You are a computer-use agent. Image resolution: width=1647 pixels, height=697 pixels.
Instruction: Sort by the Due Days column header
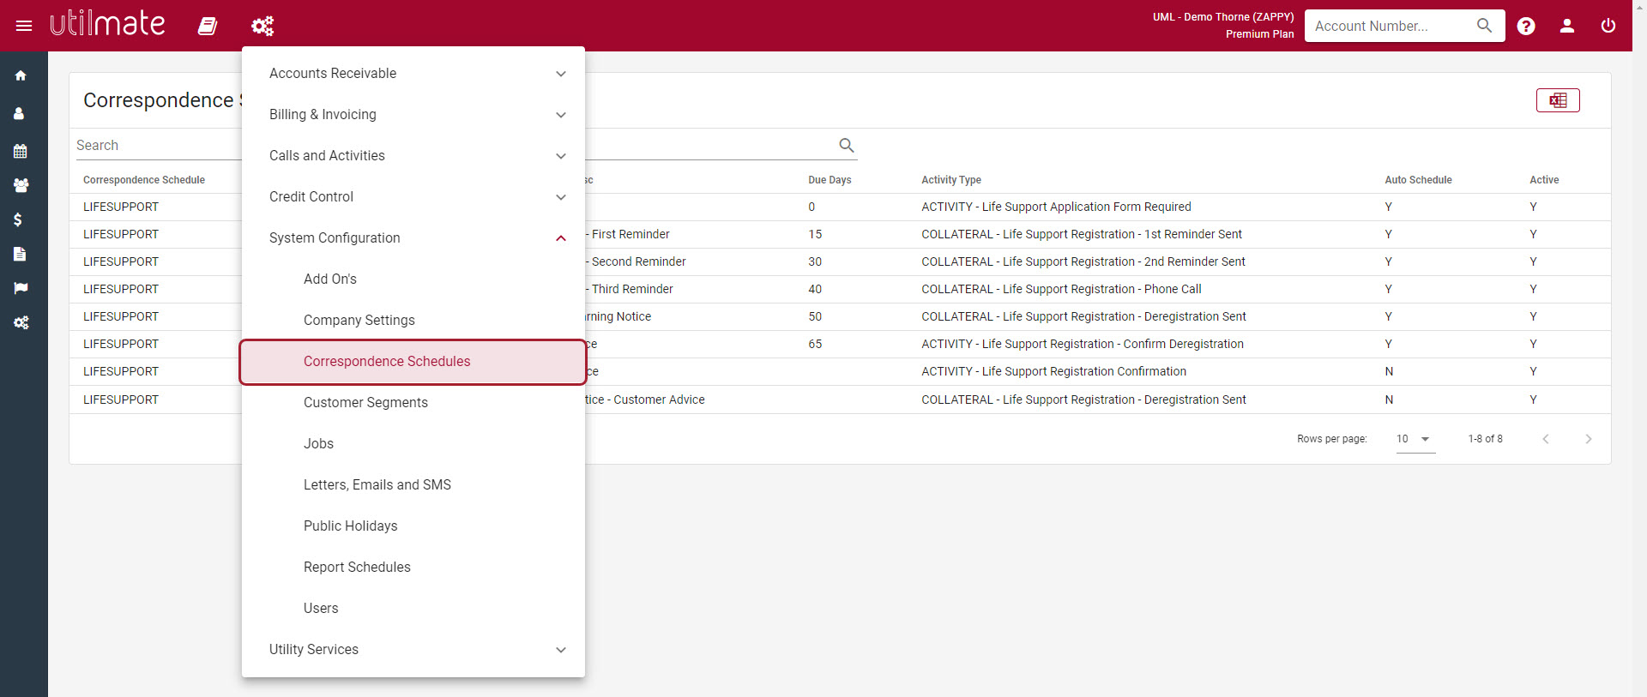830,180
